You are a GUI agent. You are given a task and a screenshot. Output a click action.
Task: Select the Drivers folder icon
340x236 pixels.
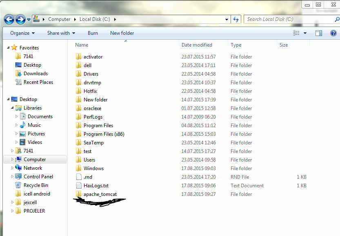[79, 74]
